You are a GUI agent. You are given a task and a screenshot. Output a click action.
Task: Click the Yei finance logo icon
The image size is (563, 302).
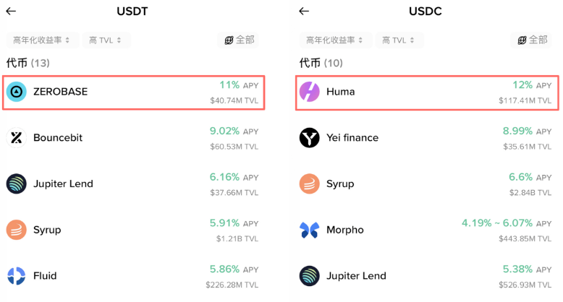(310, 138)
